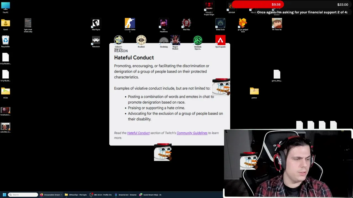Follow the Hateful Conduct link
The image size is (353, 198).
[138, 133]
